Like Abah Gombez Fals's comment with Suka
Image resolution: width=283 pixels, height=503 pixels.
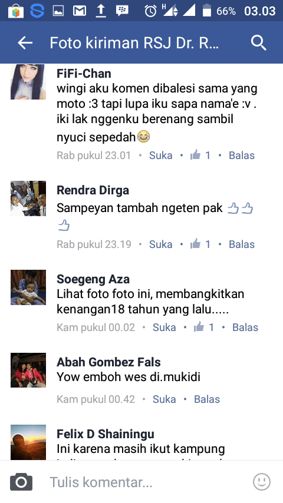pos(164,399)
